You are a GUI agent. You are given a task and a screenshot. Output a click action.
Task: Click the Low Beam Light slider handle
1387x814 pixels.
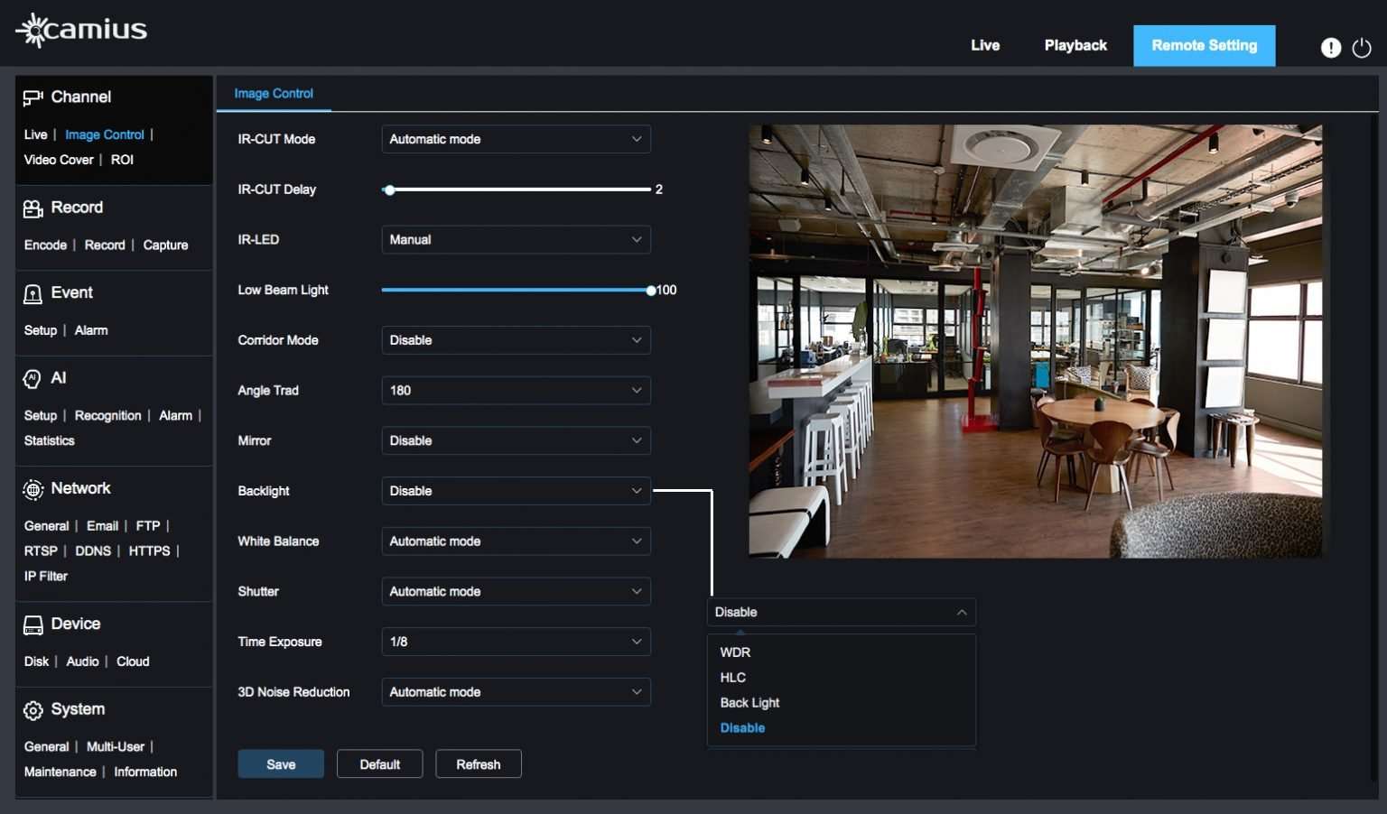coord(650,291)
